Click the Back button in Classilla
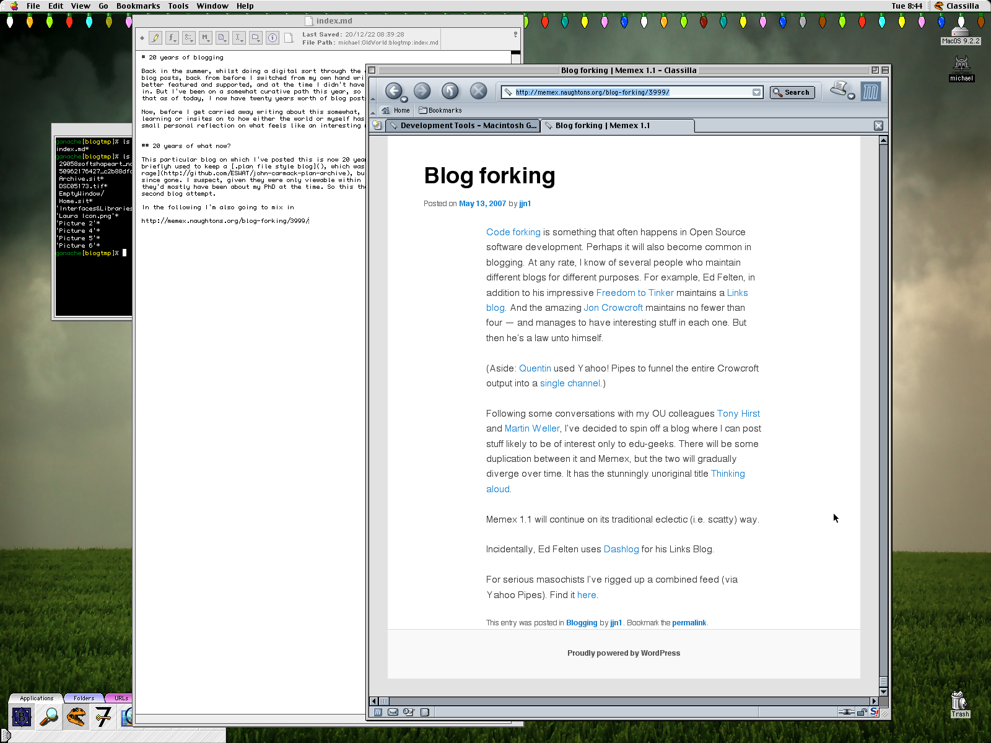Screen dimensions: 991x743 [x=393, y=91]
